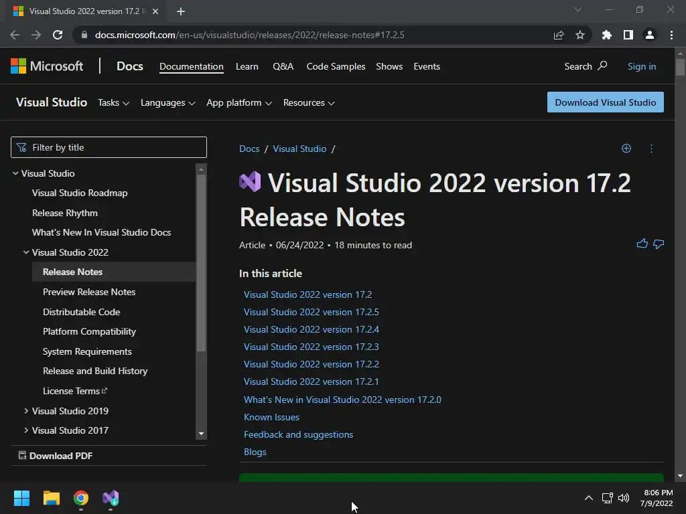The image size is (686, 514).
Task: Open the Chrome extensions puzzle icon
Action: (x=606, y=35)
